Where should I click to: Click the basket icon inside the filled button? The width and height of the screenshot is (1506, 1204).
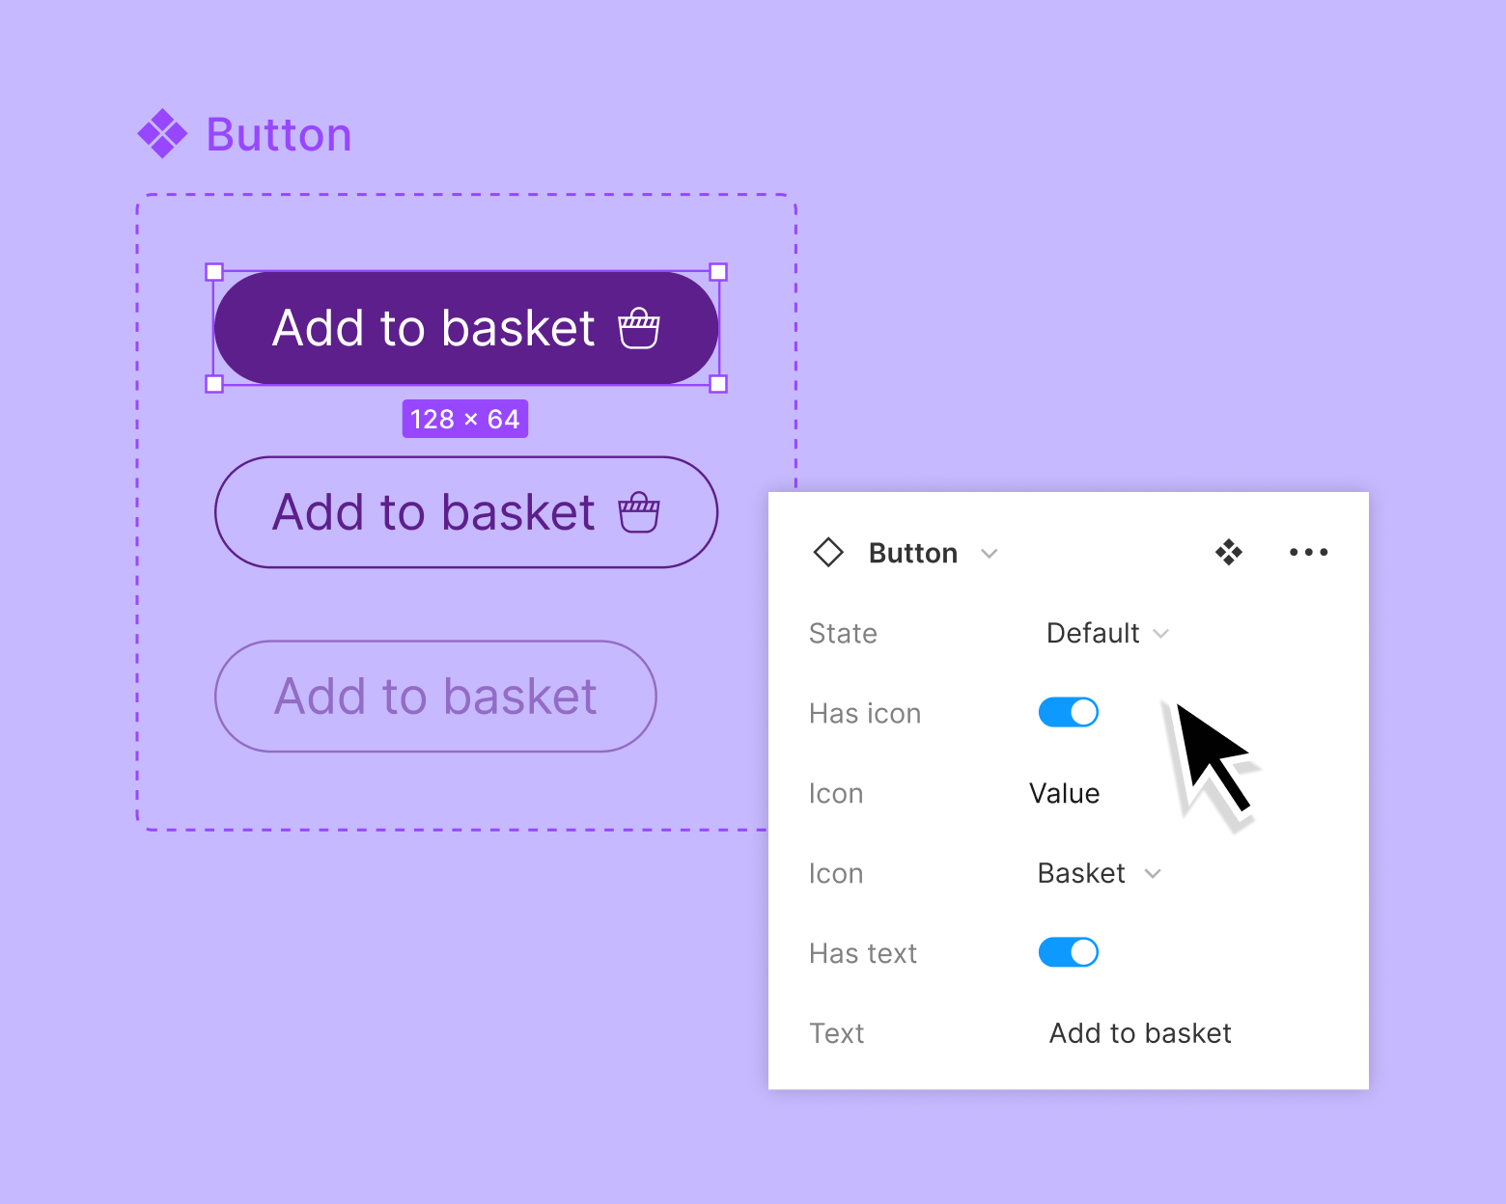tap(640, 328)
